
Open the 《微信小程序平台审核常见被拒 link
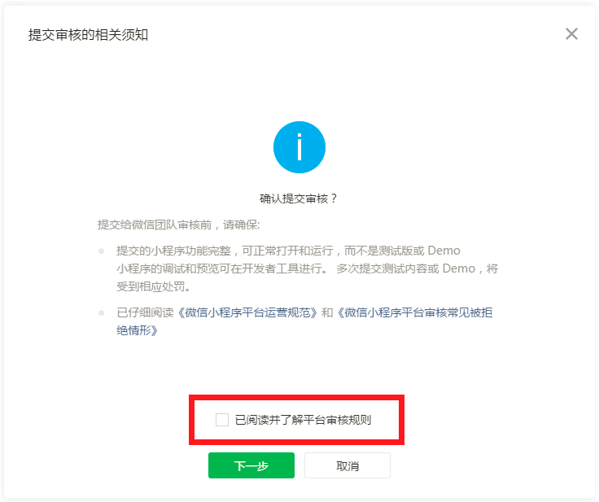414,312
